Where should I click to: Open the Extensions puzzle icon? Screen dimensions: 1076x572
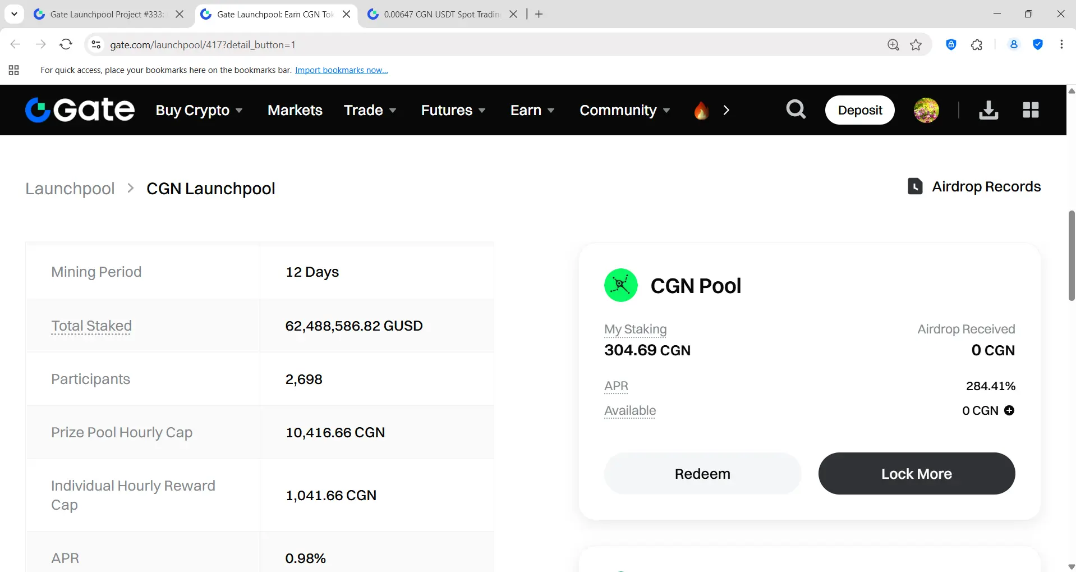(x=977, y=45)
